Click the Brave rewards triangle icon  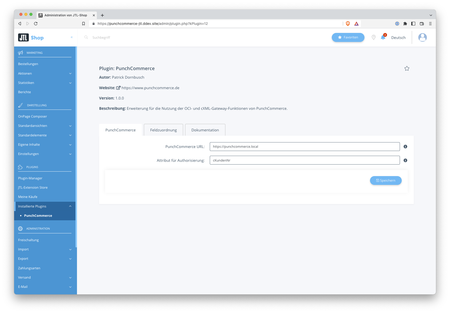point(356,24)
